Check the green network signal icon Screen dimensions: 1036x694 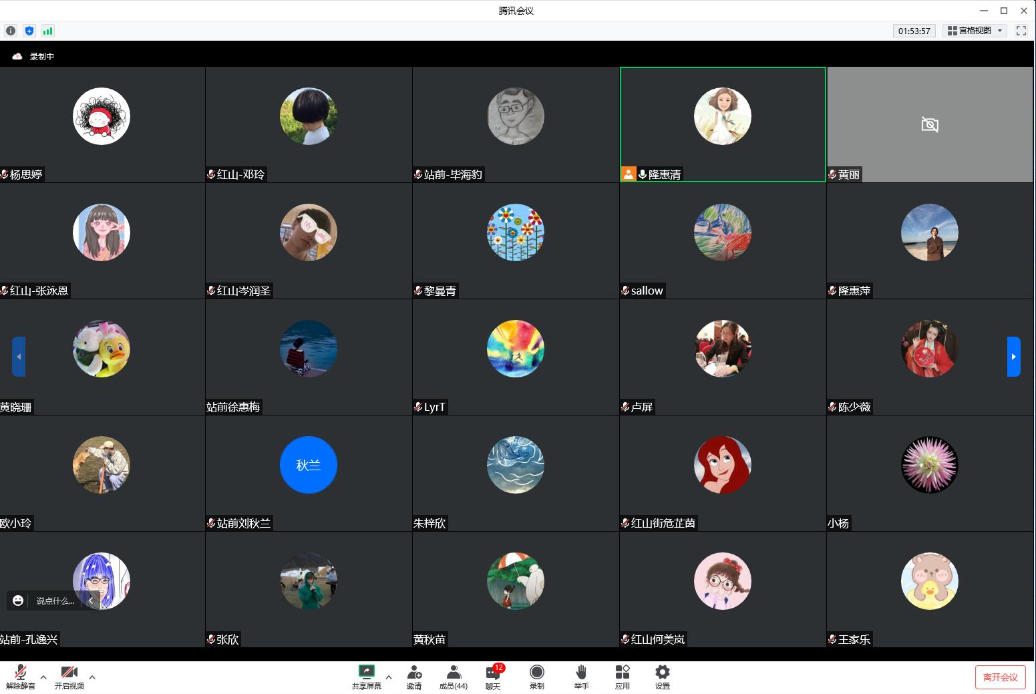point(47,31)
